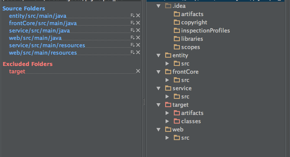Edit package prefix for frontCore/src/main/java
Viewport: 290px width, 157px height.
(133, 23)
